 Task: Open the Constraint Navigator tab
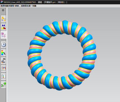pos(3,27)
